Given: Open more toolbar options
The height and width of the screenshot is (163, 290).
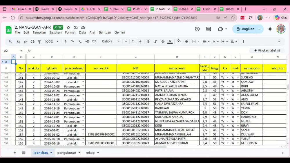Looking at the screenshot, I should tap(243, 41).
